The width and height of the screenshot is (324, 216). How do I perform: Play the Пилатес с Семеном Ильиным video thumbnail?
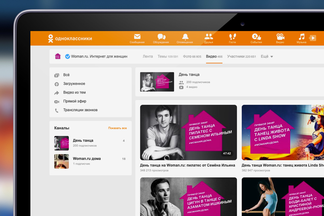188,132
